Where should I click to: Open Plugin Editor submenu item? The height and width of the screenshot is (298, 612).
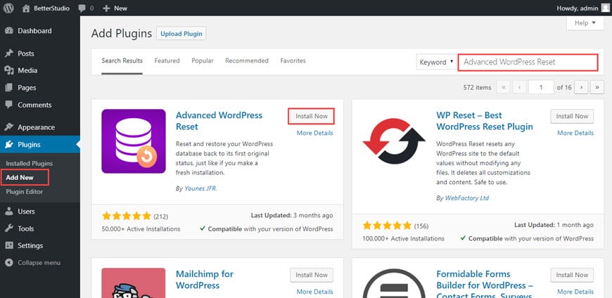pos(24,191)
